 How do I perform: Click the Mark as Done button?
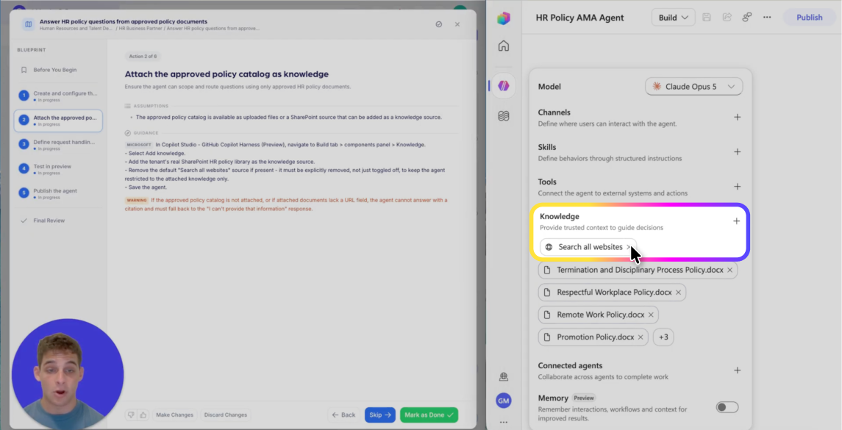coord(429,415)
